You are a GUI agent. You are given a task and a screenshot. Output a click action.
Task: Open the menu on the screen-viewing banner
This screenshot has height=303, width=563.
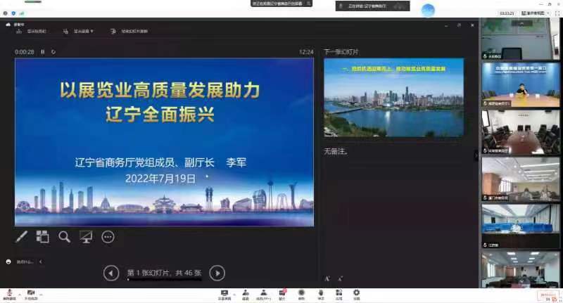click(308, 4)
